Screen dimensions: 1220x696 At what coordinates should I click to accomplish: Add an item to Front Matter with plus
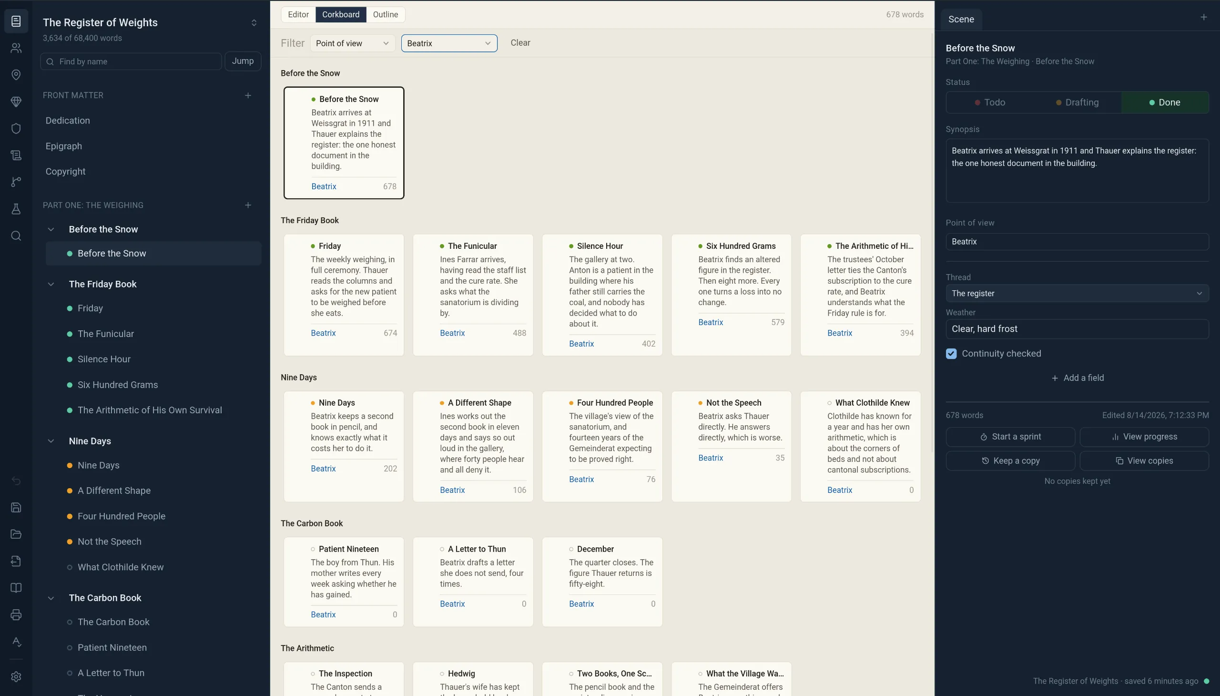click(248, 95)
